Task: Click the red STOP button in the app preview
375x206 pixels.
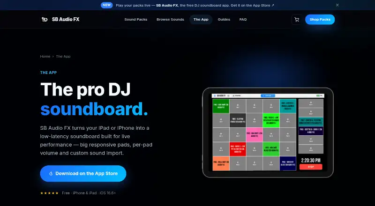Action: 311,167
